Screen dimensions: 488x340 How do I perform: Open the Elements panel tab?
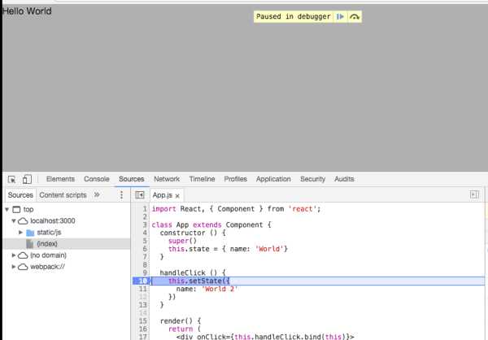click(x=61, y=179)
